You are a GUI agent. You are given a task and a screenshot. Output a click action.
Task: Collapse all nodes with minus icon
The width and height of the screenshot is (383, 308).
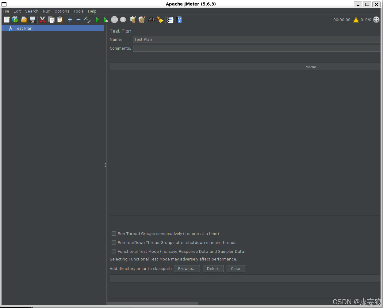point(79,20)
